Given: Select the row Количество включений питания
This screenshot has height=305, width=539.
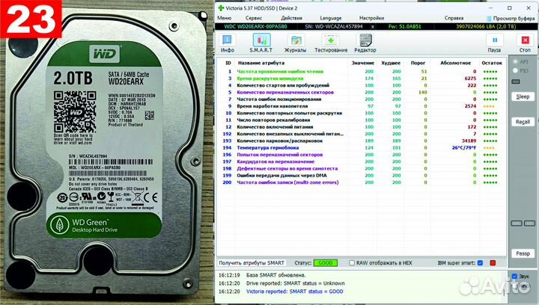Looking at the screenshot, I should 361,127.
